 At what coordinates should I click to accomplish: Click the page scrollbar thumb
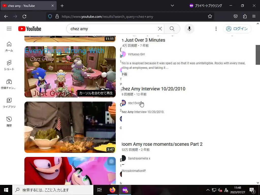pyautogui.click(x=258, y=55)
